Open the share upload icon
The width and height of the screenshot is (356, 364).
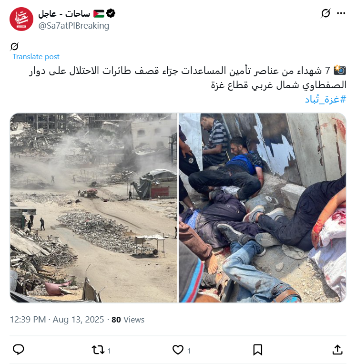click(337, 350)
